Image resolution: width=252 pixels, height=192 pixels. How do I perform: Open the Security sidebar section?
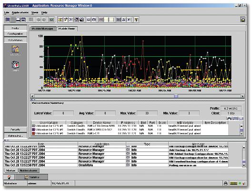pyautogui.click(x=15, y=130)
